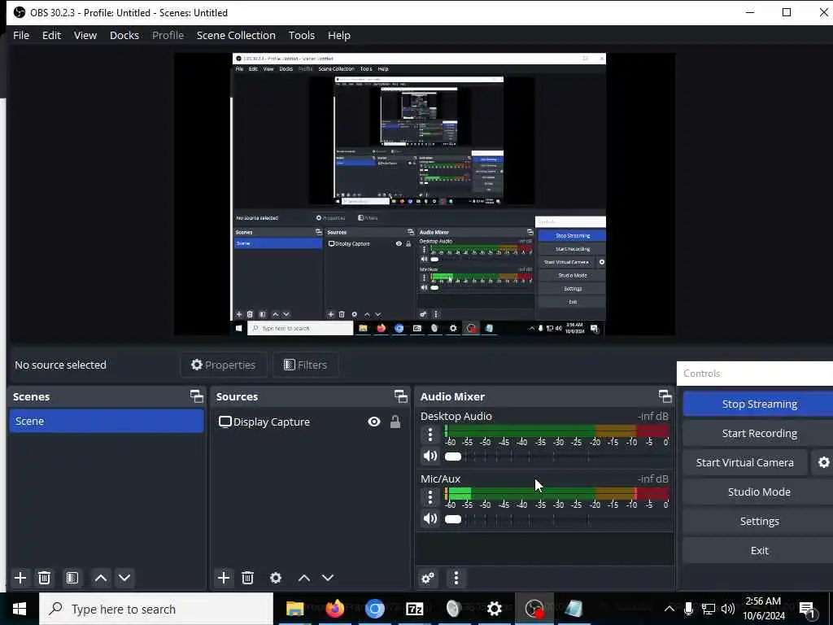Open advanced audio properties gears icon
The height and width of the screenshot is (625, 833).
[428, 578]
